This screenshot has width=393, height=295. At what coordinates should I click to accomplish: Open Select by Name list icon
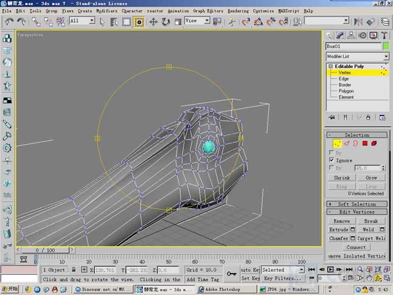(x=114, y=22)
